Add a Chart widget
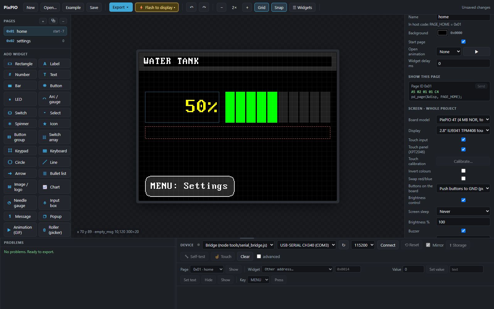This screenshot has width=494, height=309. [x=54, y=187]
